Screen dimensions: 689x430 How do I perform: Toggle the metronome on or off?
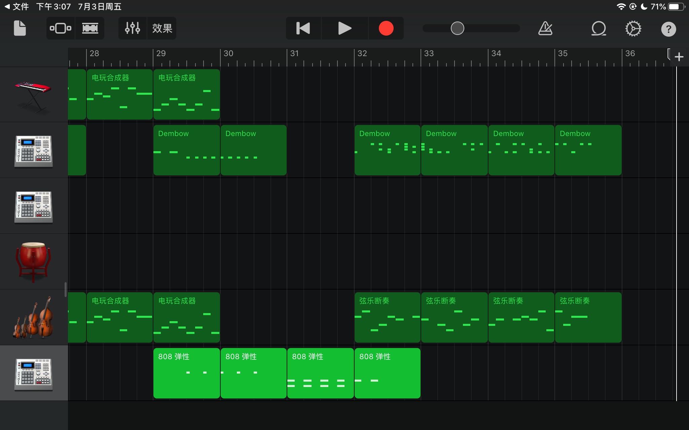tap(545, 28)
